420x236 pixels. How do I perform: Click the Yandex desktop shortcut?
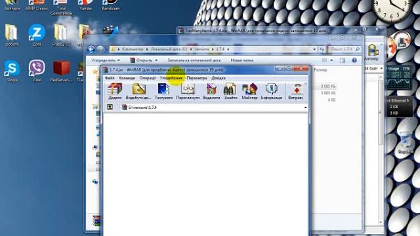[x=86, y=5]
